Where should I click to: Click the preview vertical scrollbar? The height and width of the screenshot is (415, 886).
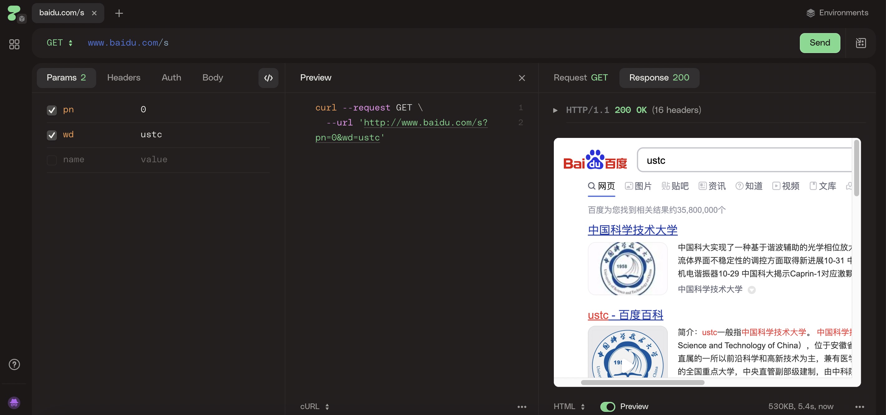(x=856, y=168)
